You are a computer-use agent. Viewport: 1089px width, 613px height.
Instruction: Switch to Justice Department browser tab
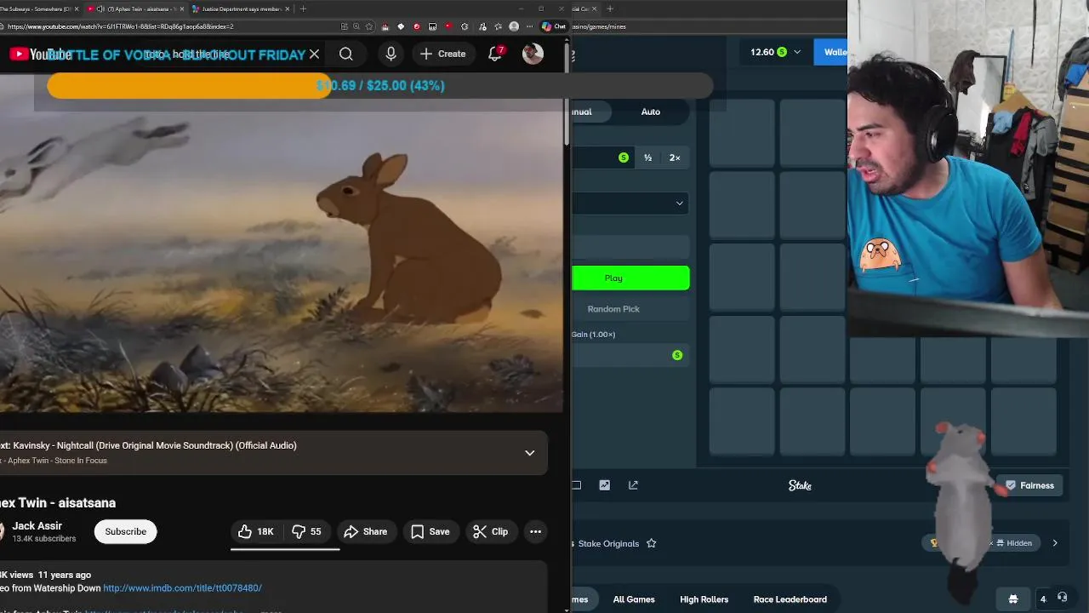point(241,9)
